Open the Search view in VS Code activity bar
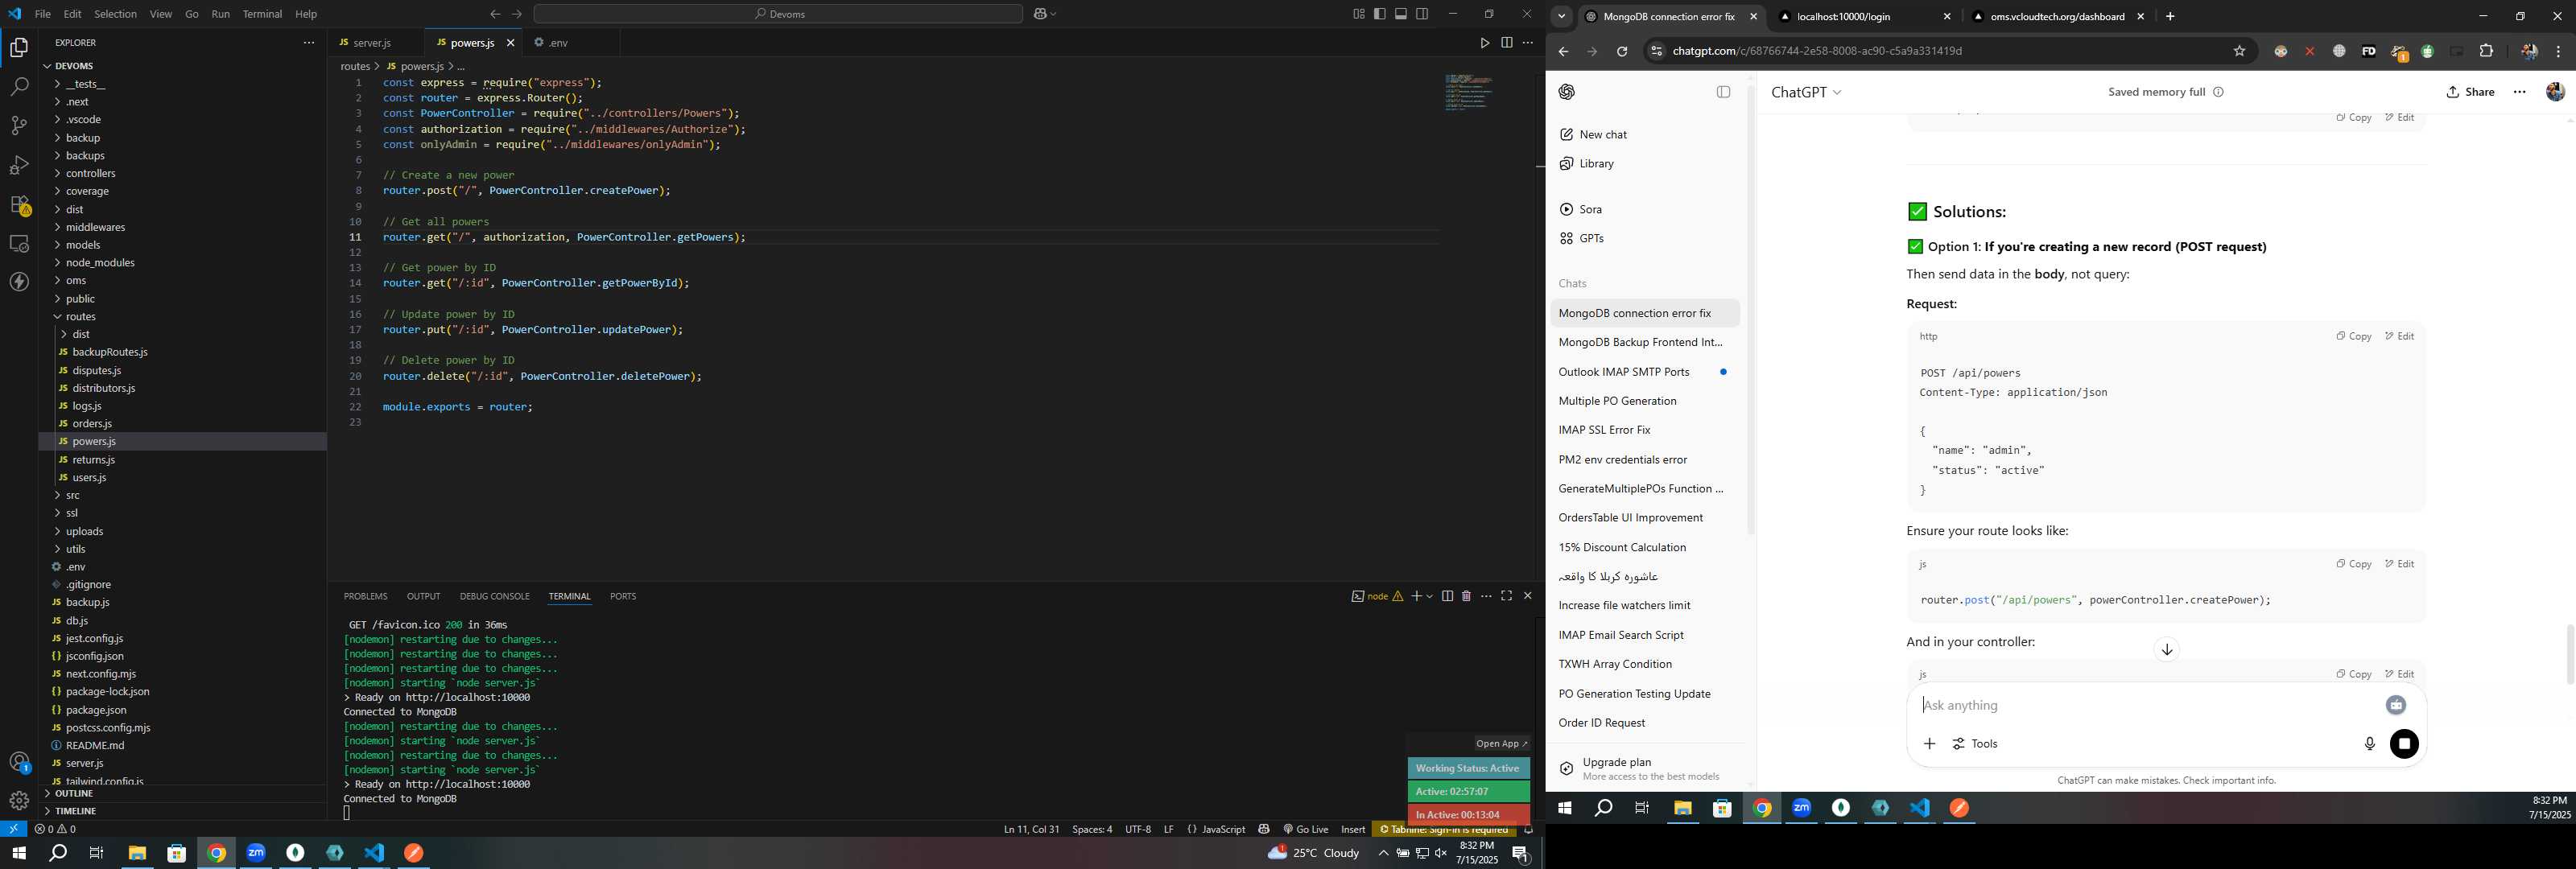Viewport: 2576px width, 869px height. pos(19,87)
